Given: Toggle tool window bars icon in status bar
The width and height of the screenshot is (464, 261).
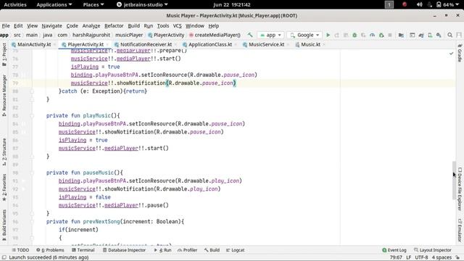Looking at the screenshot, I should (x=4, y=257).
